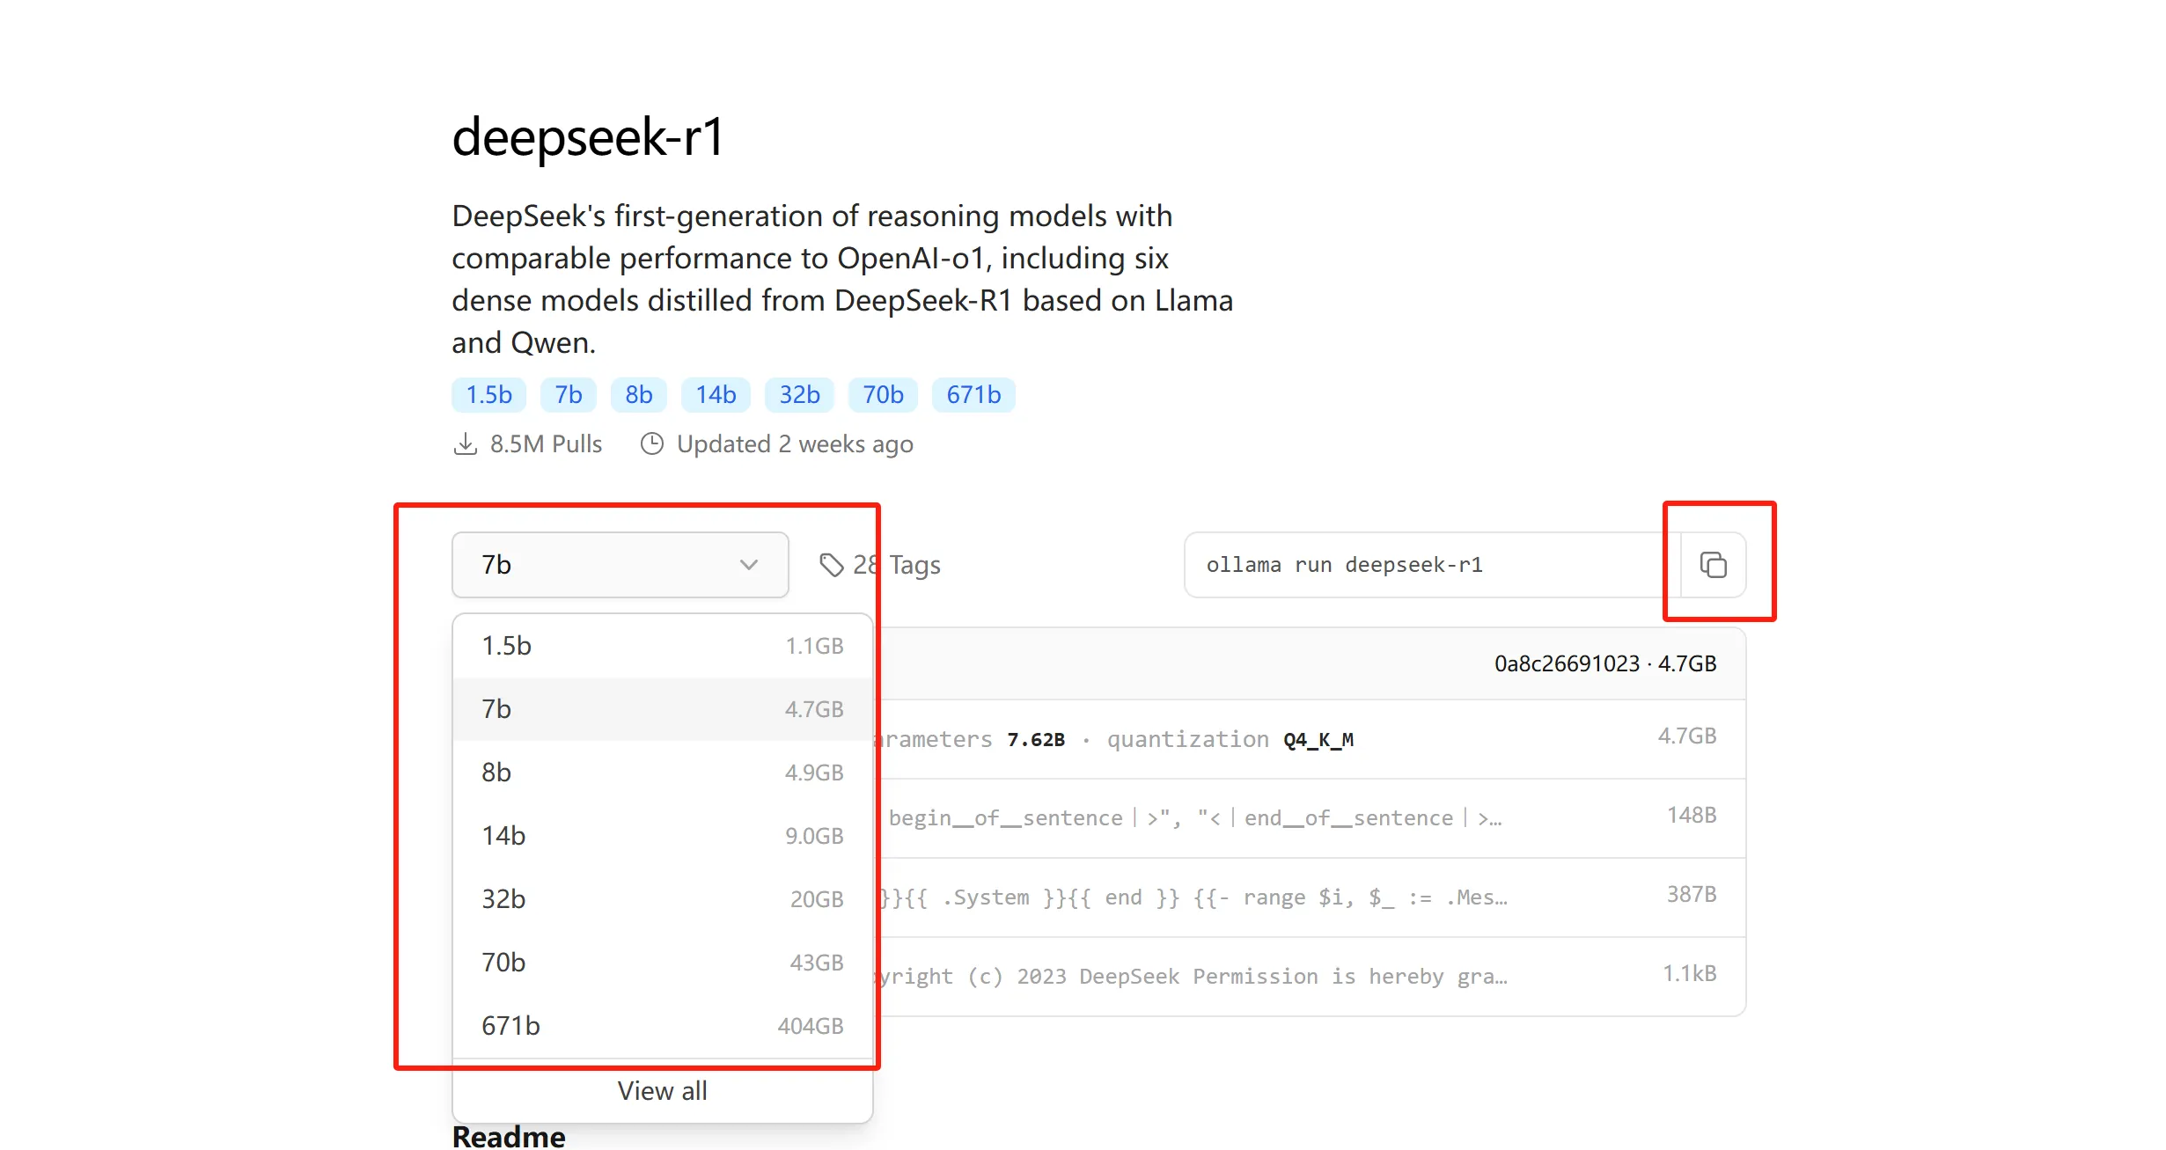Click the clock icon by Updated text

coord(652,443)
